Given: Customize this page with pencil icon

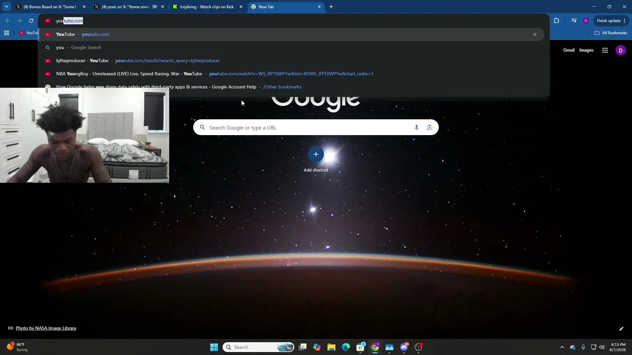Looking at the screenshot, I should (621, 328).
